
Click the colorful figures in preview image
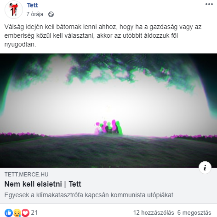coord(108,127)
